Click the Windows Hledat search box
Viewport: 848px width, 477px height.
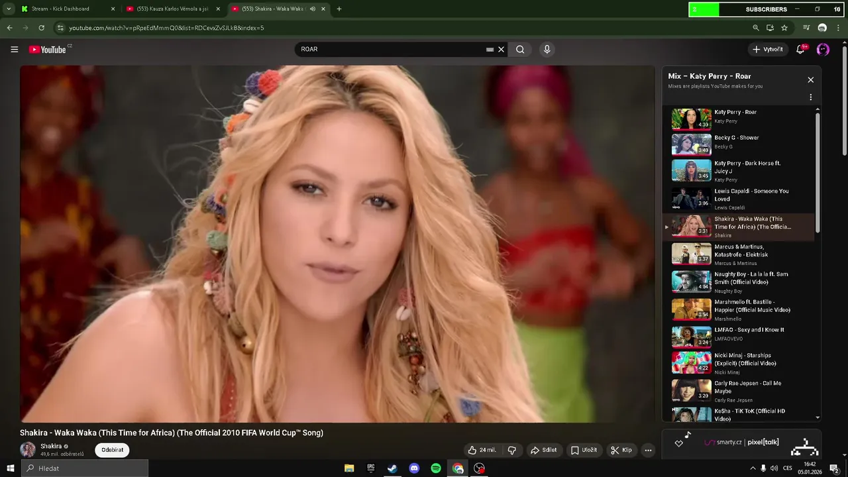(85, 468)
